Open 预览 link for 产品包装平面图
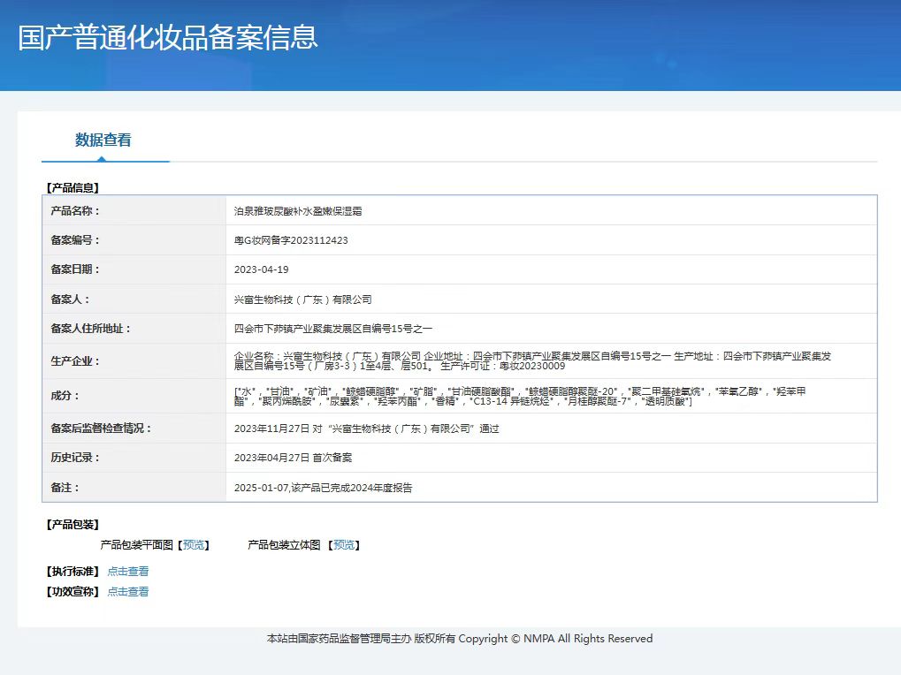901x675 pixels. pyautogui.click(x=194, y=545)
